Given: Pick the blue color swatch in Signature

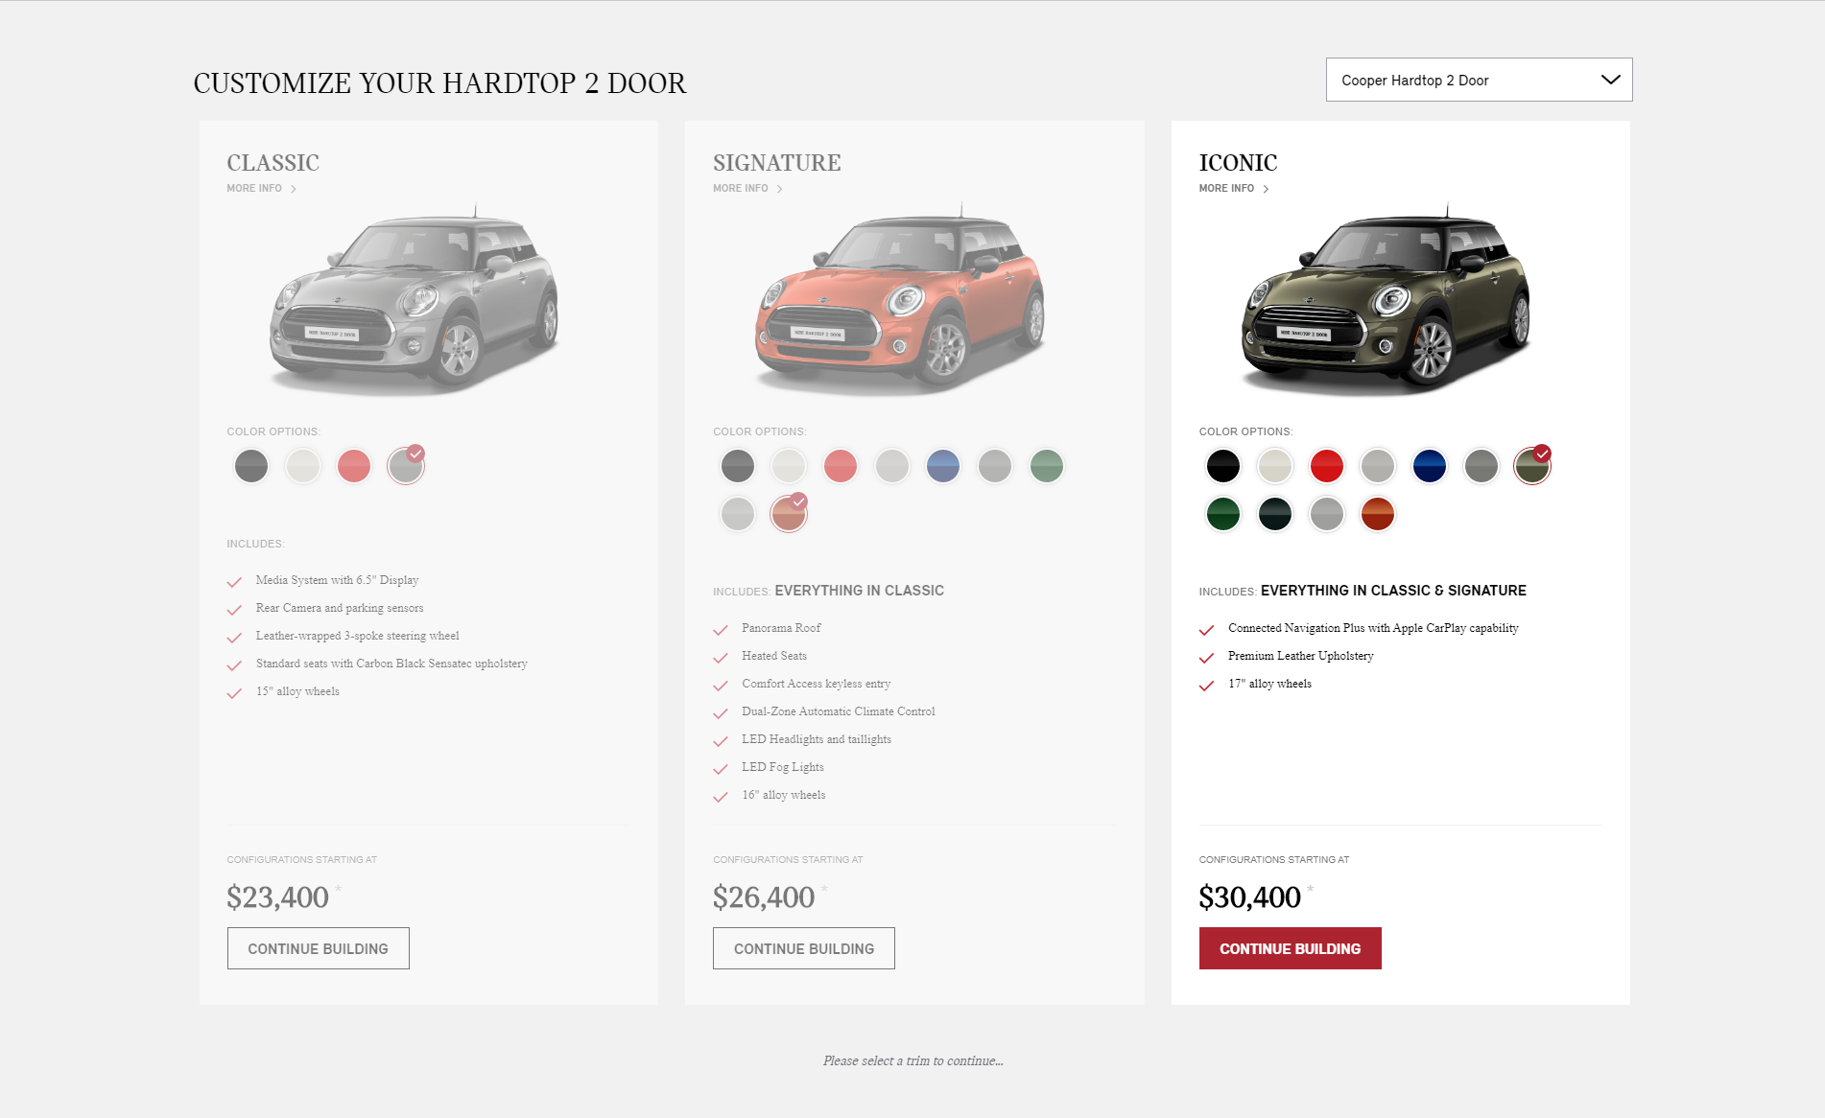Looking at the screenshot, I should pos(943,466).
